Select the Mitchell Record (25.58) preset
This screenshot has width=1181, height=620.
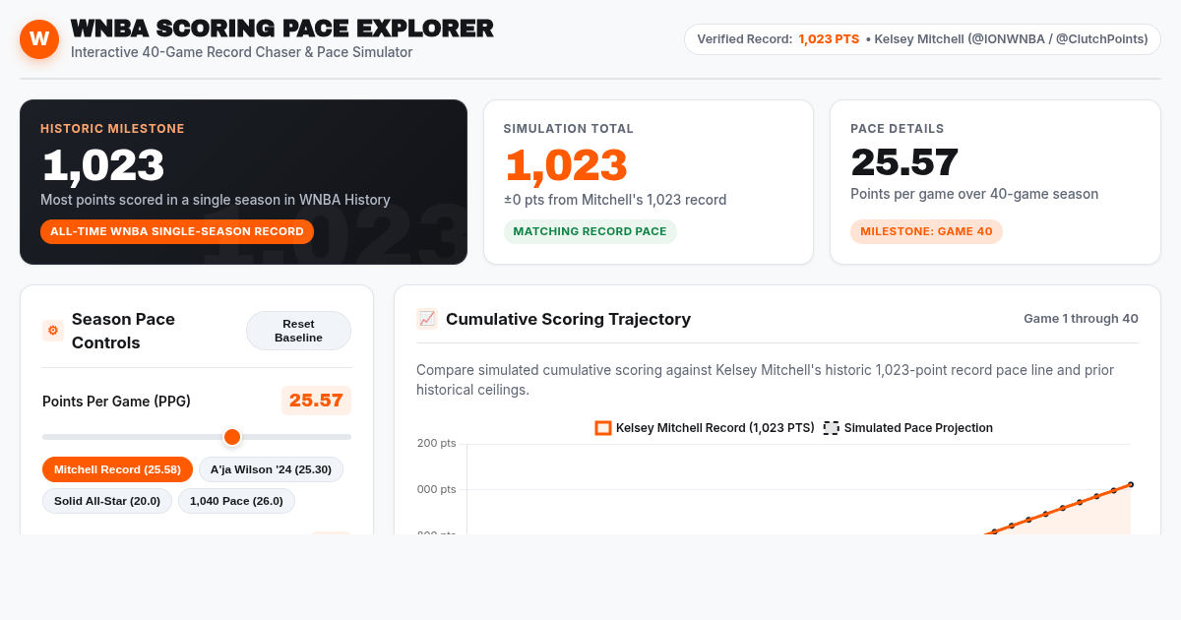click(x=117, y=469)
